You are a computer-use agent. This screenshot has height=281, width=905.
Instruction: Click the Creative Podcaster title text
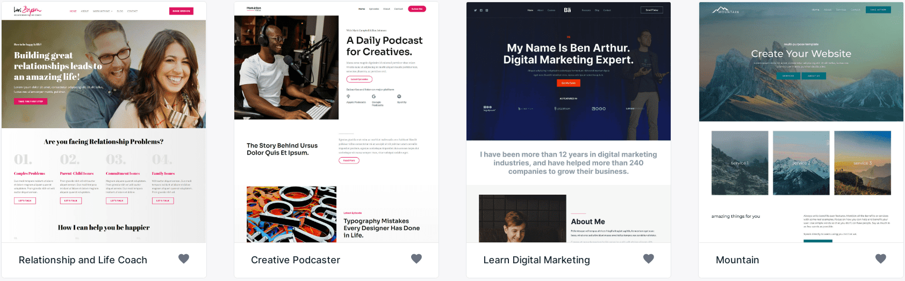tap(296, 260)
